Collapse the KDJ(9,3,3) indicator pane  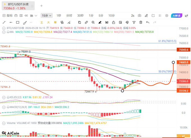coord(4,98)
